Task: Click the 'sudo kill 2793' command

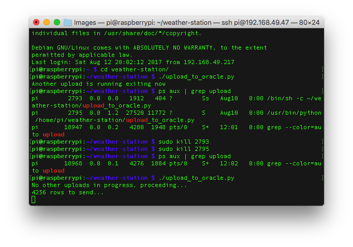Action: point(184,142)
